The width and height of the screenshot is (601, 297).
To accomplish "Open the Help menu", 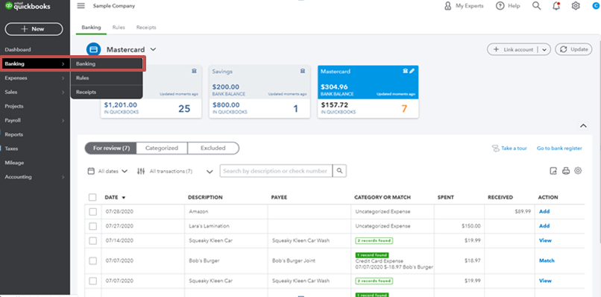I will tap(508, 6).
